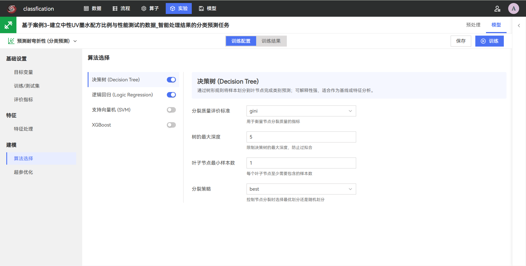Enable the 支持向量机 (SVM) switch
The height and width of the screenshot is (266, 526).
(171, 110)
